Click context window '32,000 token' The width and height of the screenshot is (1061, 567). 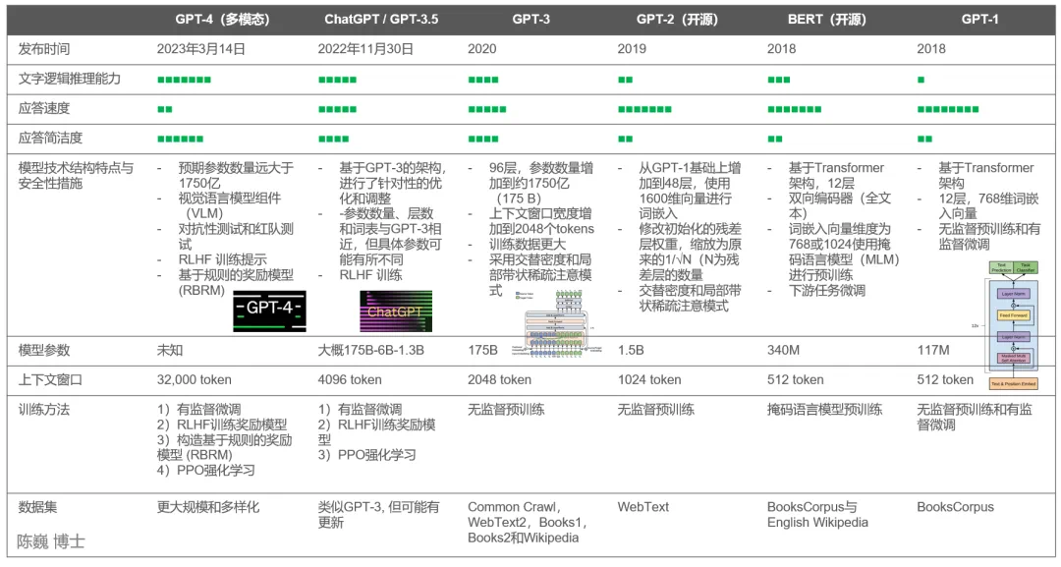(x=195, y=380)
